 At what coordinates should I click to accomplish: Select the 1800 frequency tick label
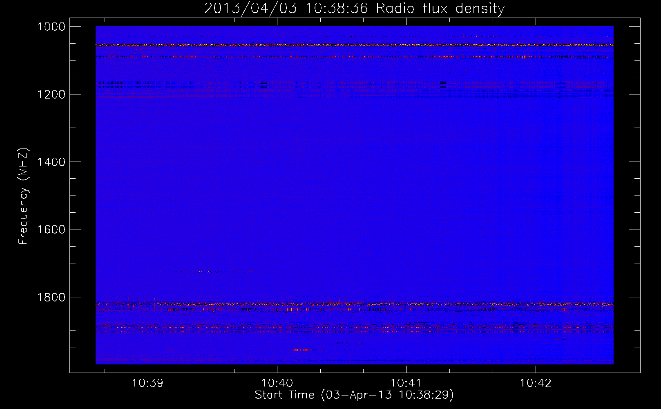[x=51, y=297]
